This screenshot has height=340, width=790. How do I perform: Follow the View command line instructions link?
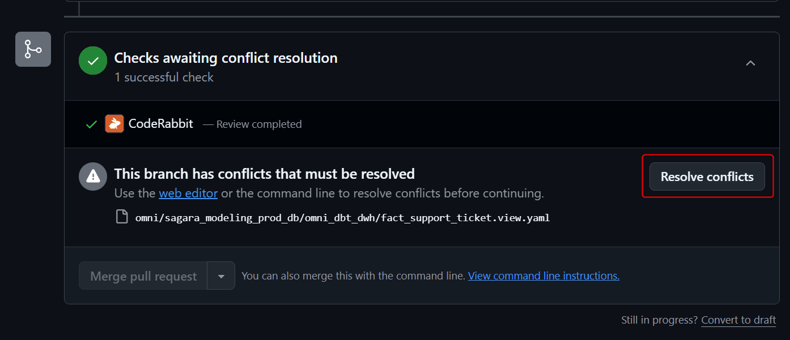coord(543,276)
